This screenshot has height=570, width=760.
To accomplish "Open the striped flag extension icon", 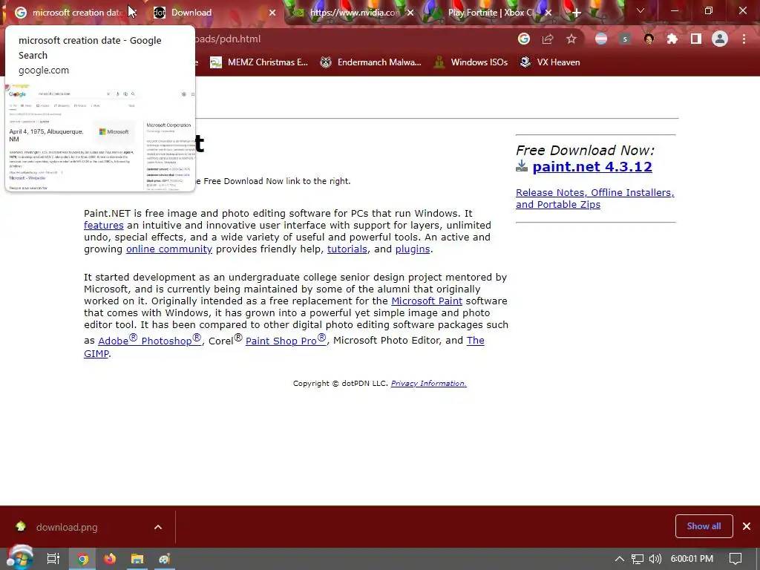I will pos(601,39).
